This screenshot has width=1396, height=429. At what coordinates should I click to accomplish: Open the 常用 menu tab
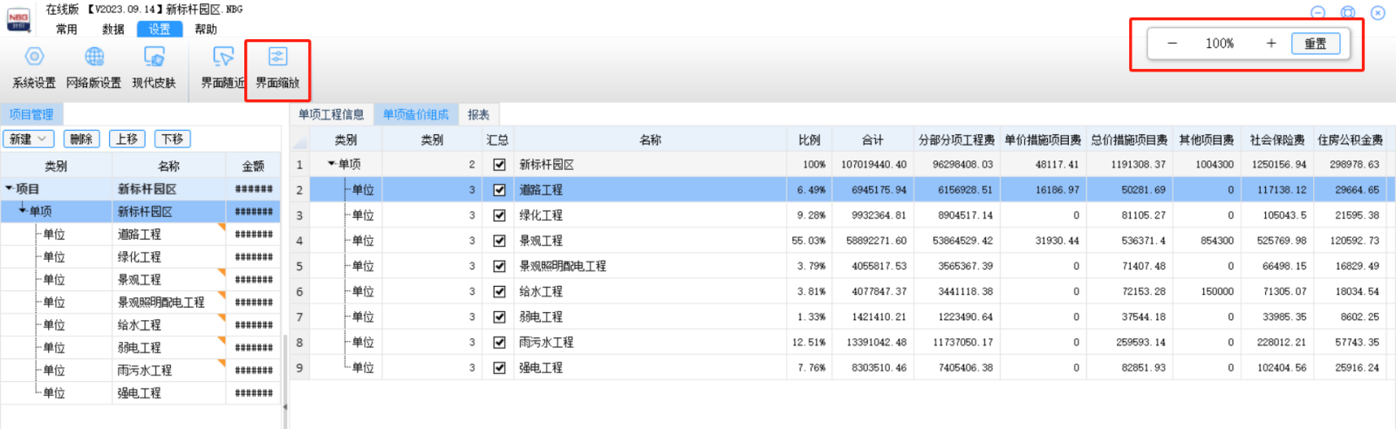tap(66, 29)
